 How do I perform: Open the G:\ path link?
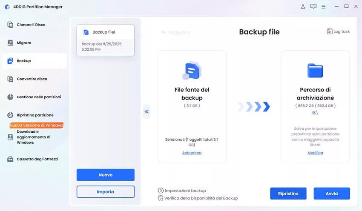click(x=315, y=113)
